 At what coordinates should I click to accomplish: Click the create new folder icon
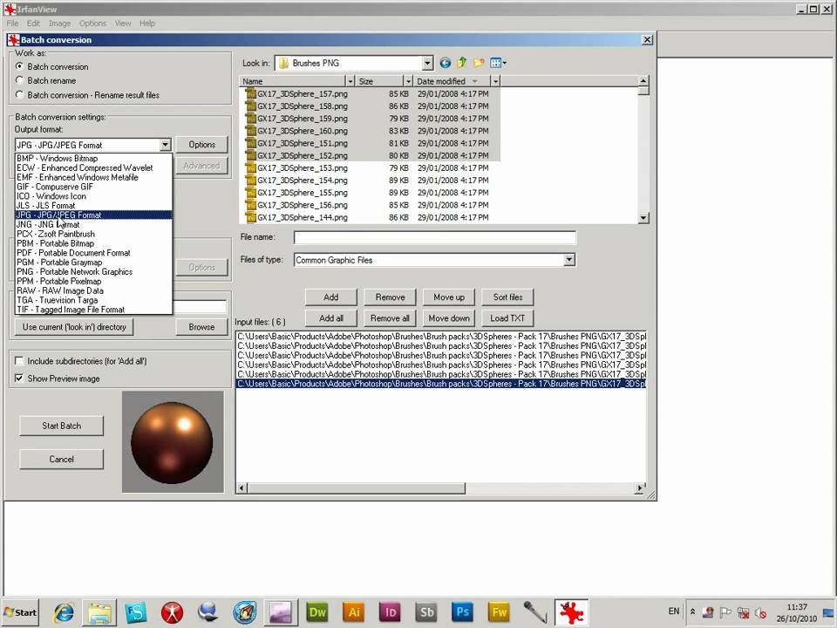479,63
